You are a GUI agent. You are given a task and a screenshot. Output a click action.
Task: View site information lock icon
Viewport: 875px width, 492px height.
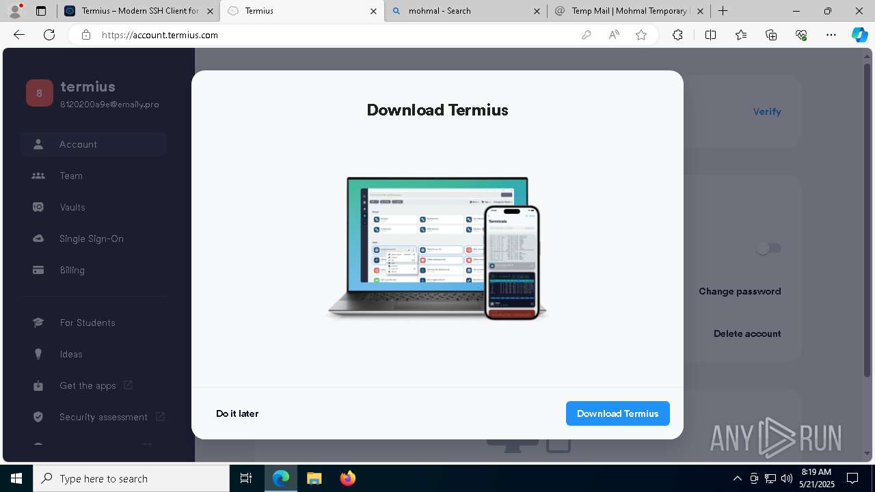coord(86,35)
